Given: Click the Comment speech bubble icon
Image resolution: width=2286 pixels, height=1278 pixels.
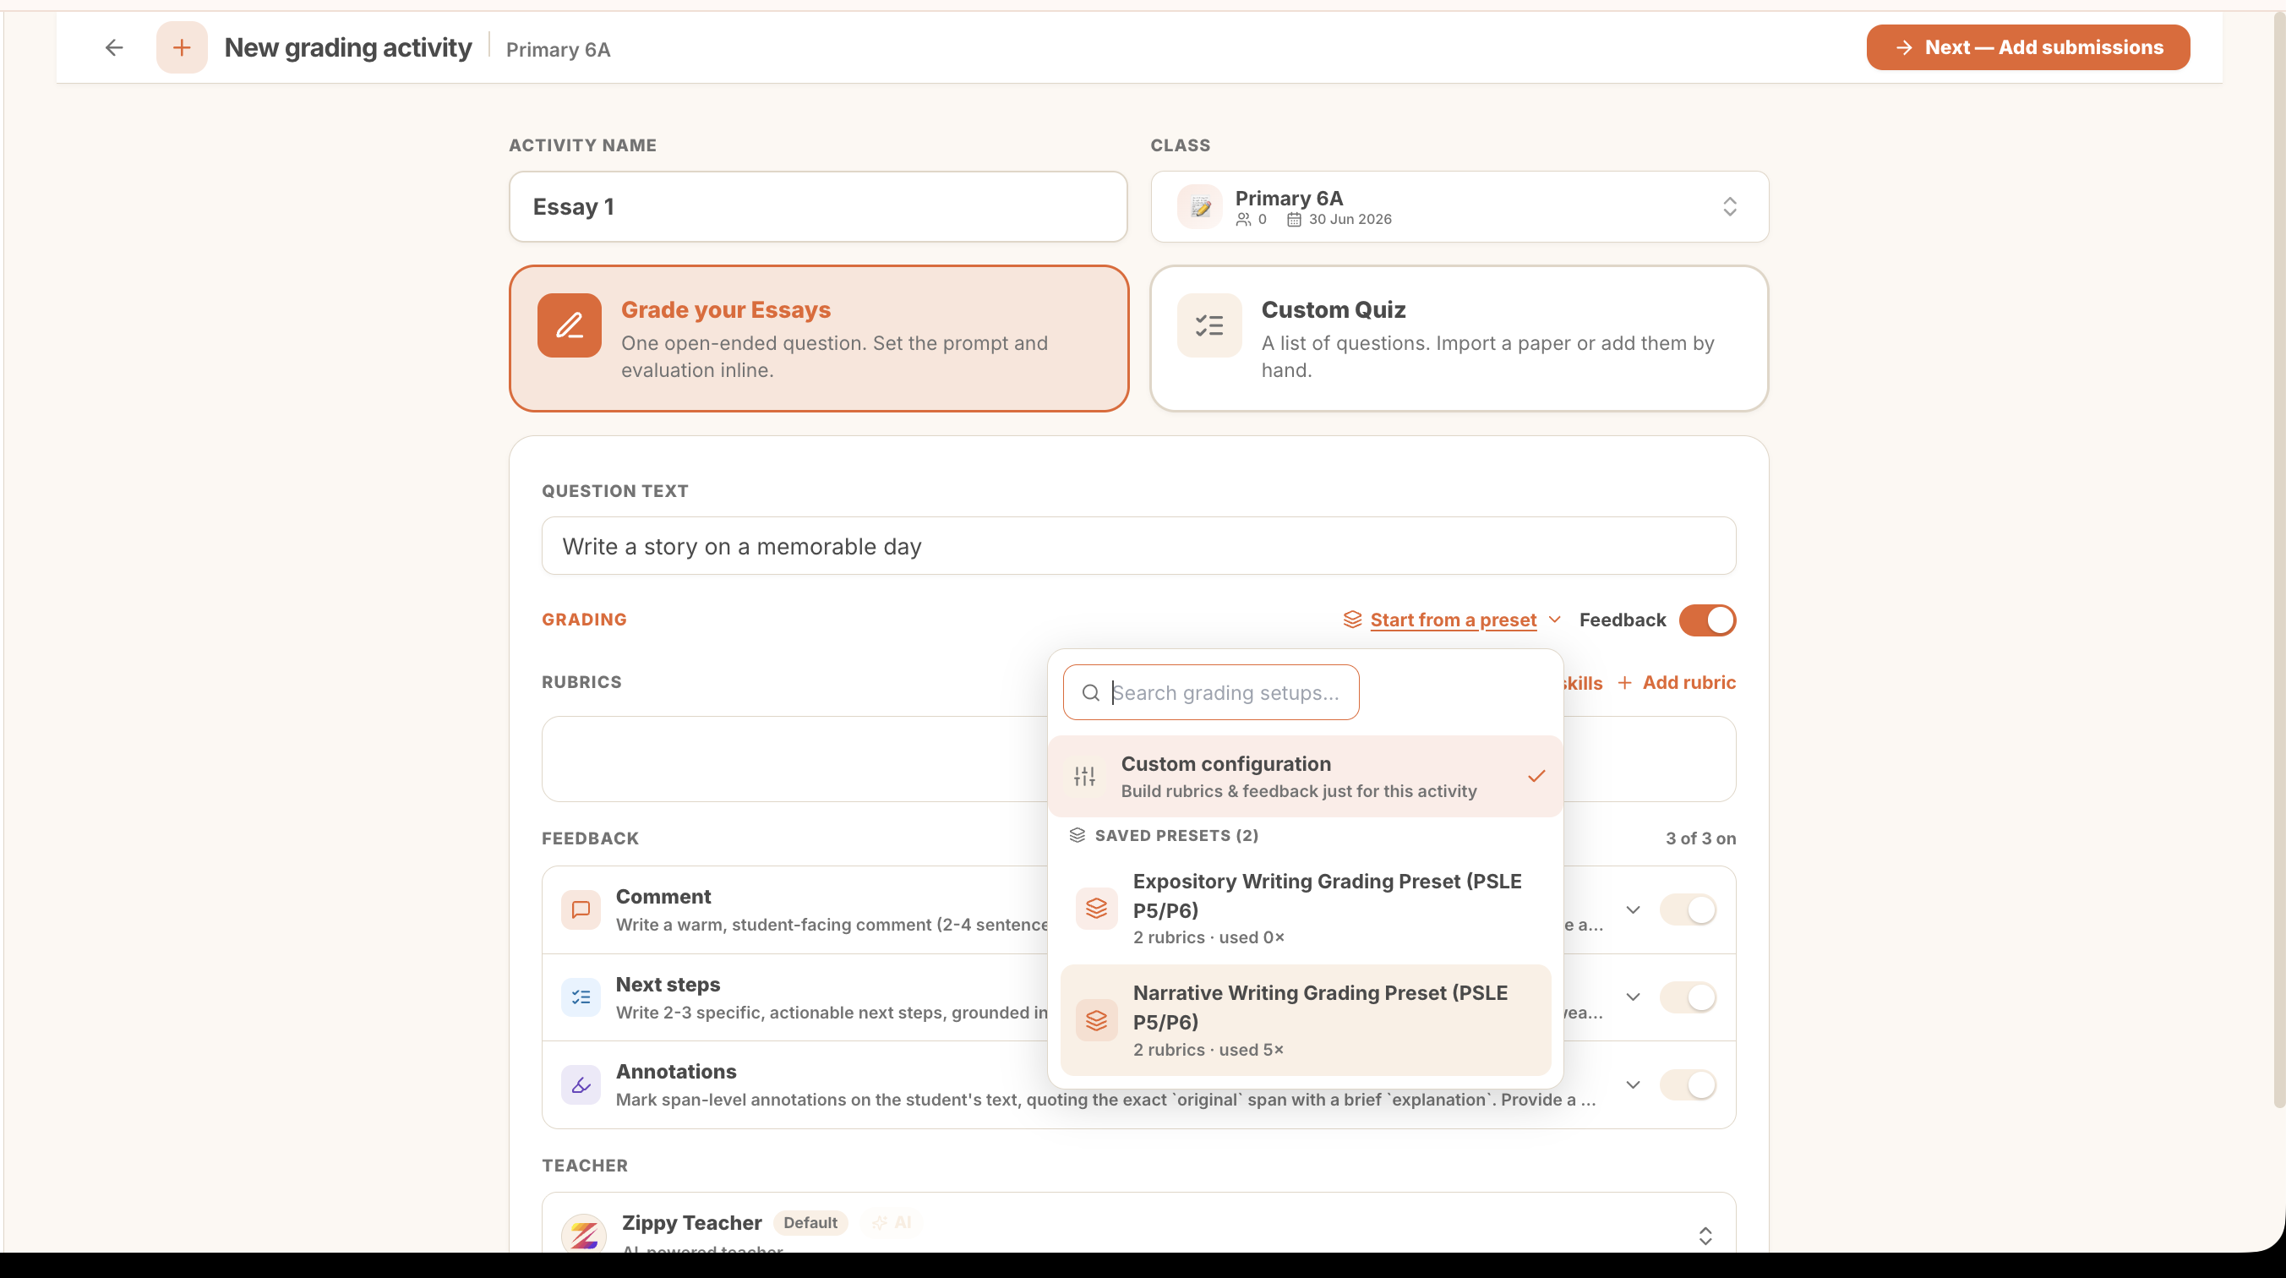Looking at the screenshot, I should (581, 909).
